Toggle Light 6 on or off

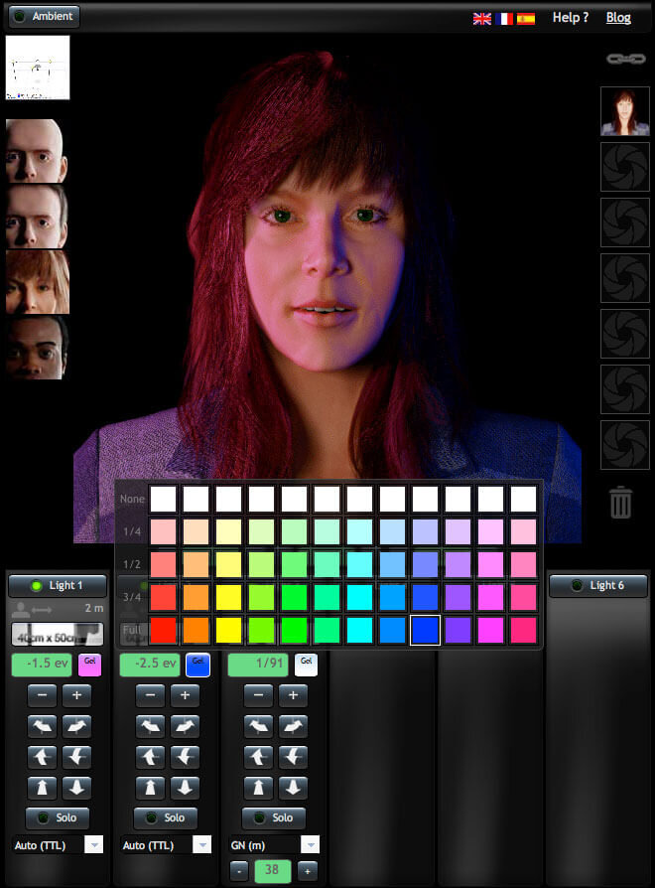point(597,586)
